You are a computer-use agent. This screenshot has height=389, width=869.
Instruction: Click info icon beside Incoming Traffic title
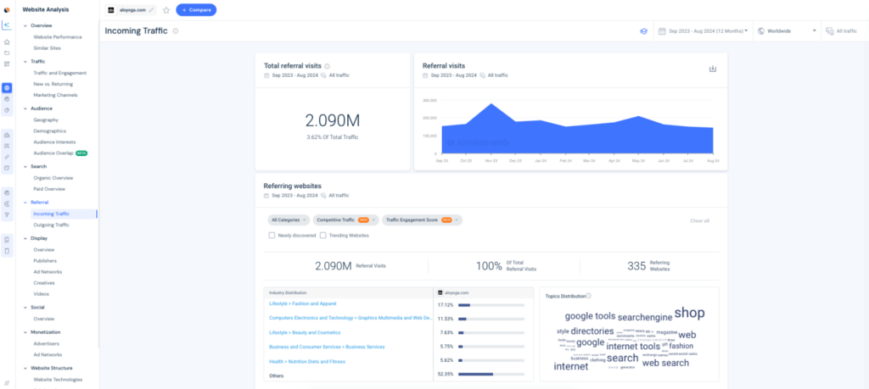click(x=176, y=31)
